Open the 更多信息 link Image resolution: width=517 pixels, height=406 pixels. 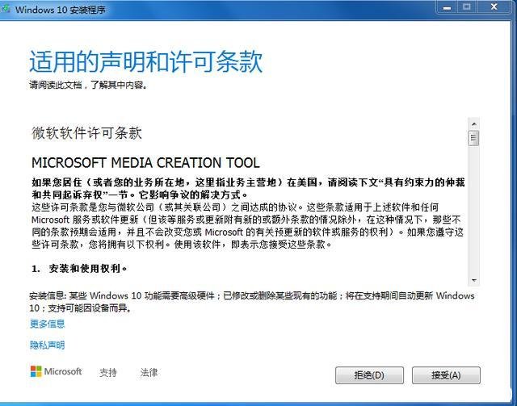(x=47, y=324)
